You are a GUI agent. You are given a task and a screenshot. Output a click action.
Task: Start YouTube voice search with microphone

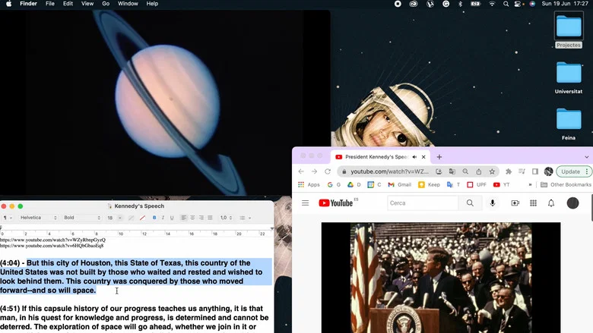(493, 203)
